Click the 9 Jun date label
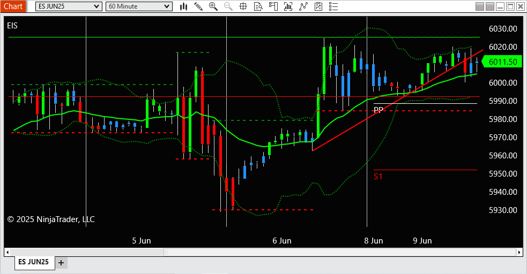The image size is (527, 274). point(422,241)
